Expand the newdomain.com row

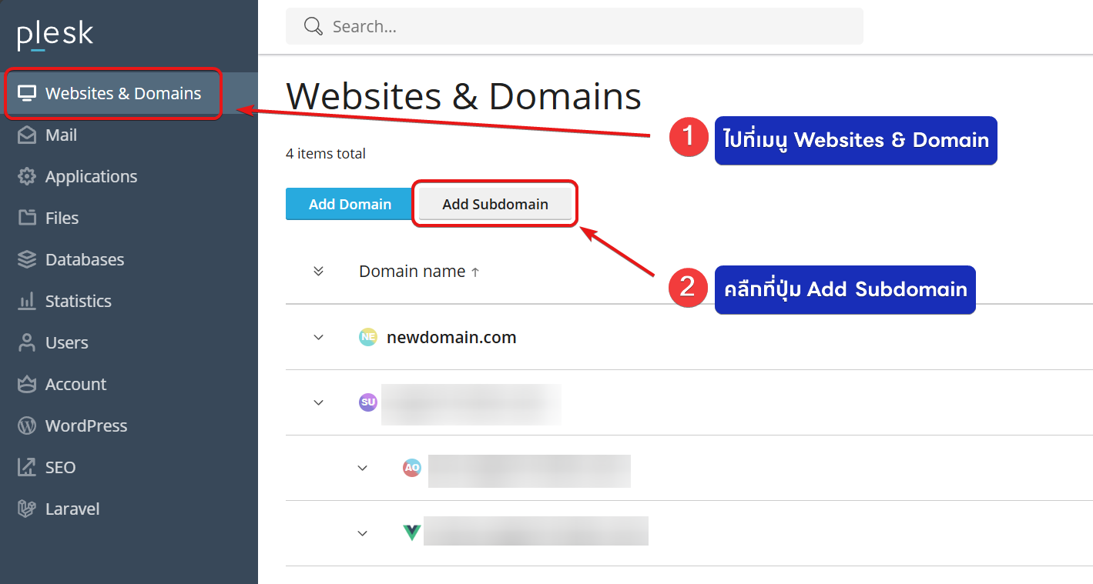(x=317, y=337)
